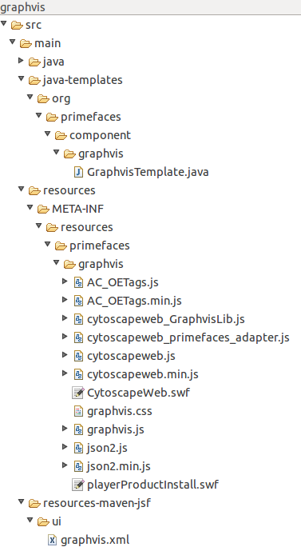
Task: Collapse the src root folder
Action: tap(3, 24)
